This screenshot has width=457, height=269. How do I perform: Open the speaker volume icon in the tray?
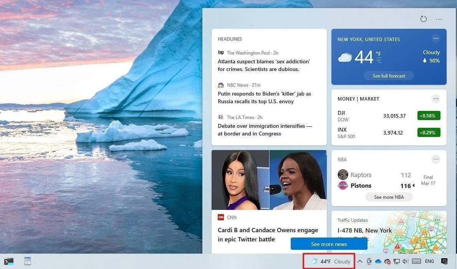point(406,261)
